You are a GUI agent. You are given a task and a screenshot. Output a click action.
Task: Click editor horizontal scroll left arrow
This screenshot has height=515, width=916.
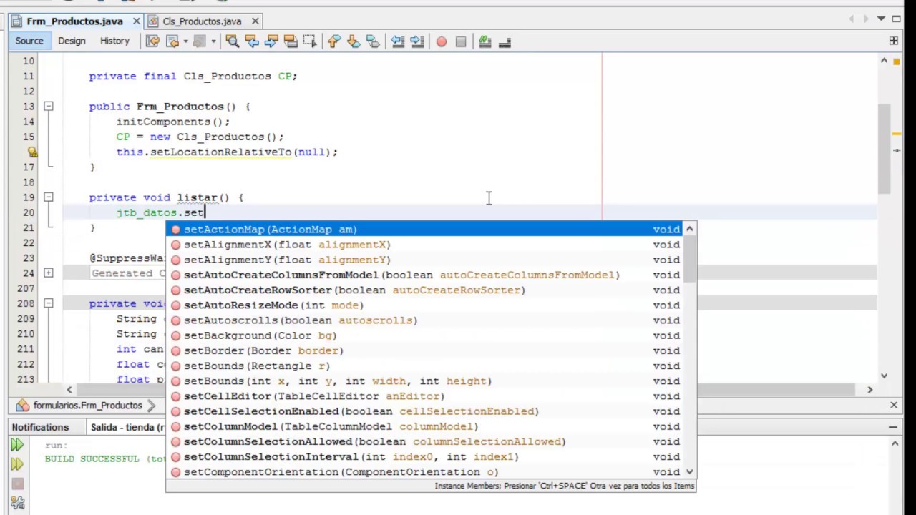point(69,390)
